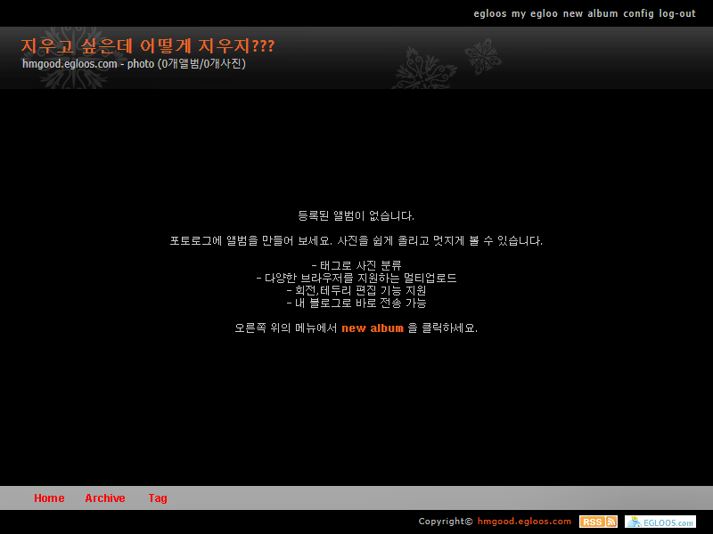Click the text 등록된 앨범이 없습니다.
Image resolution: width=713 pixels, height=534 pixels.
point(356,215)
